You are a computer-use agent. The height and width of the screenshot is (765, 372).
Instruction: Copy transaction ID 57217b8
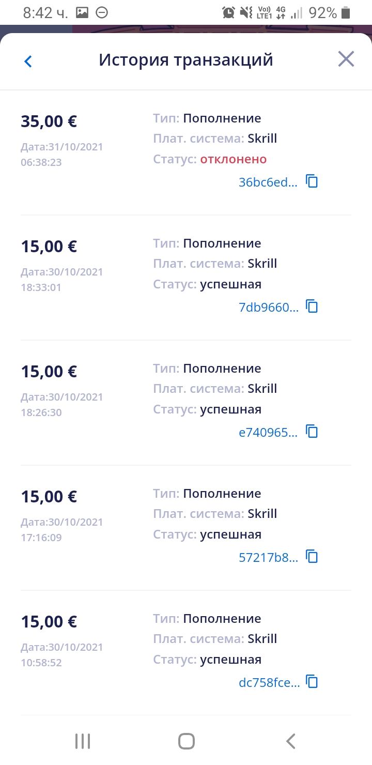tap(312, 557)
